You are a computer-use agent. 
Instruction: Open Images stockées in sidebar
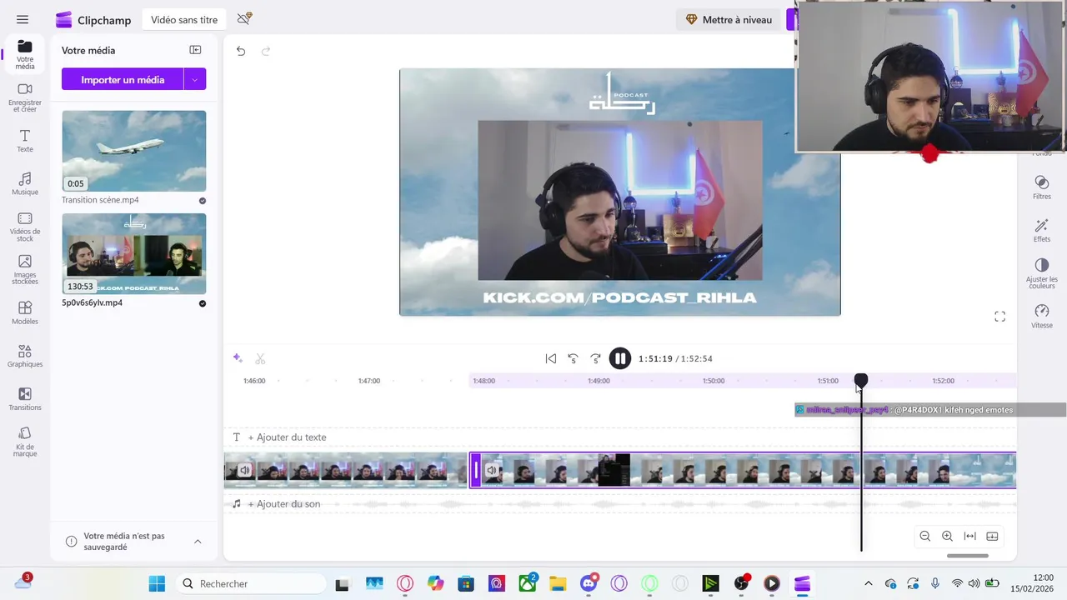coord(25,270)
